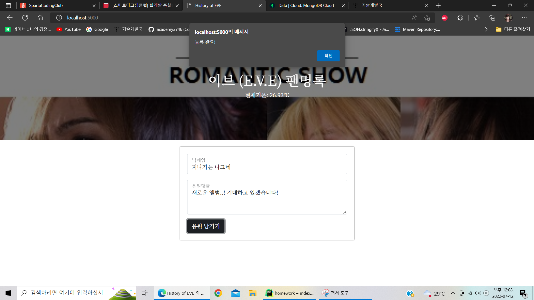Open the Collections icon in toolbar

point(492,18)
